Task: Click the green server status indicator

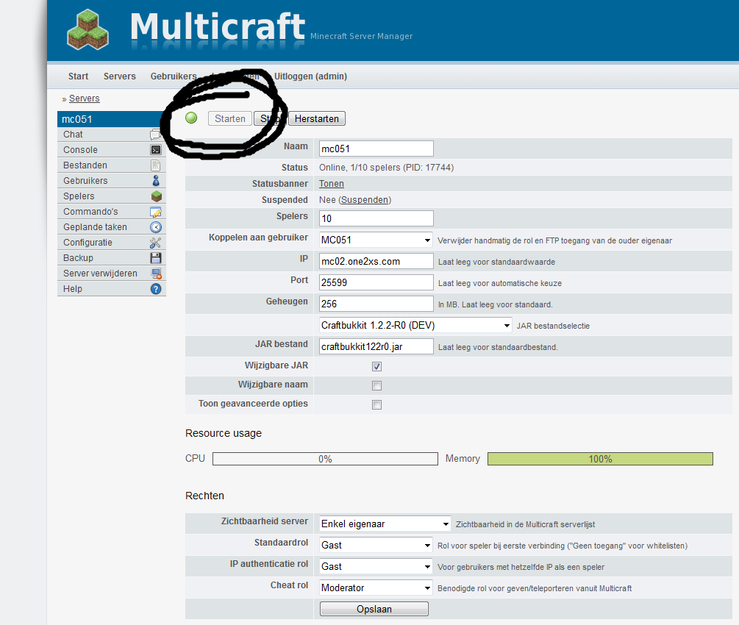Action: point(191,118)
